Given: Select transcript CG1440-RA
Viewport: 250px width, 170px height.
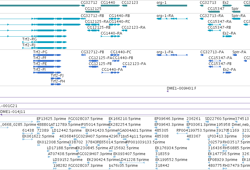Looking at the screenshot, I should click(x=111, y=33).
